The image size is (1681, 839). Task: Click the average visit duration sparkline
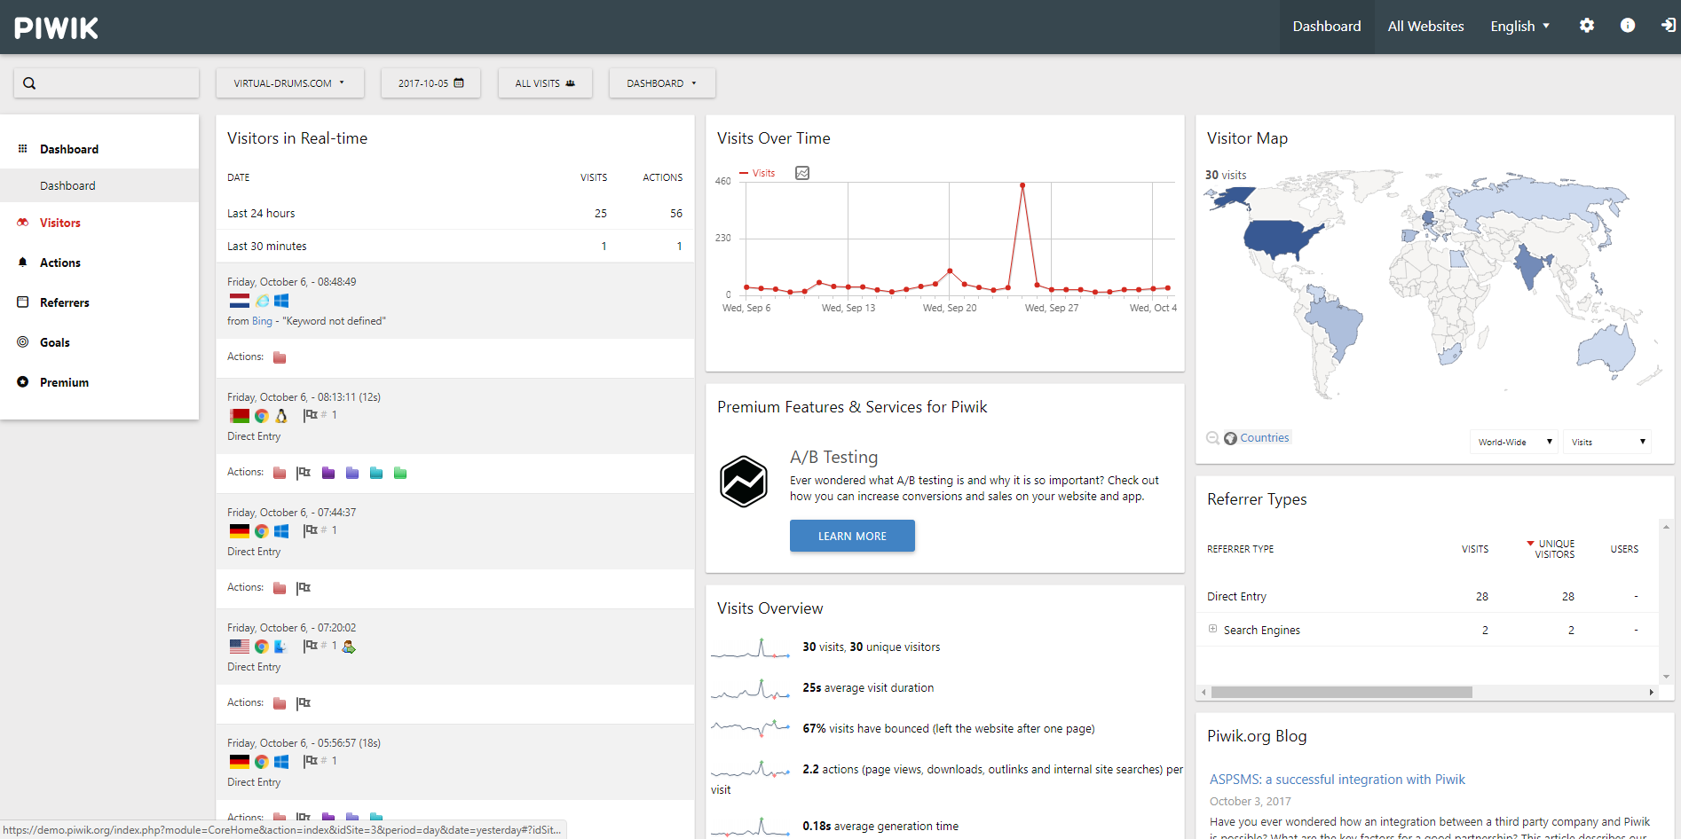(751, 689)
